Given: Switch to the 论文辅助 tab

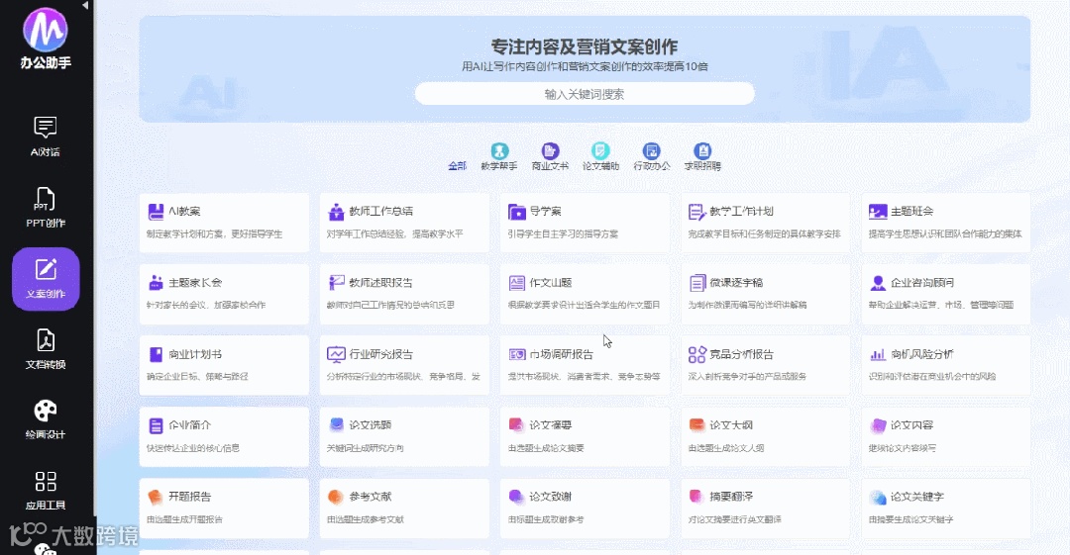Looking at the screenshot, I should click(x=600, y=157).
